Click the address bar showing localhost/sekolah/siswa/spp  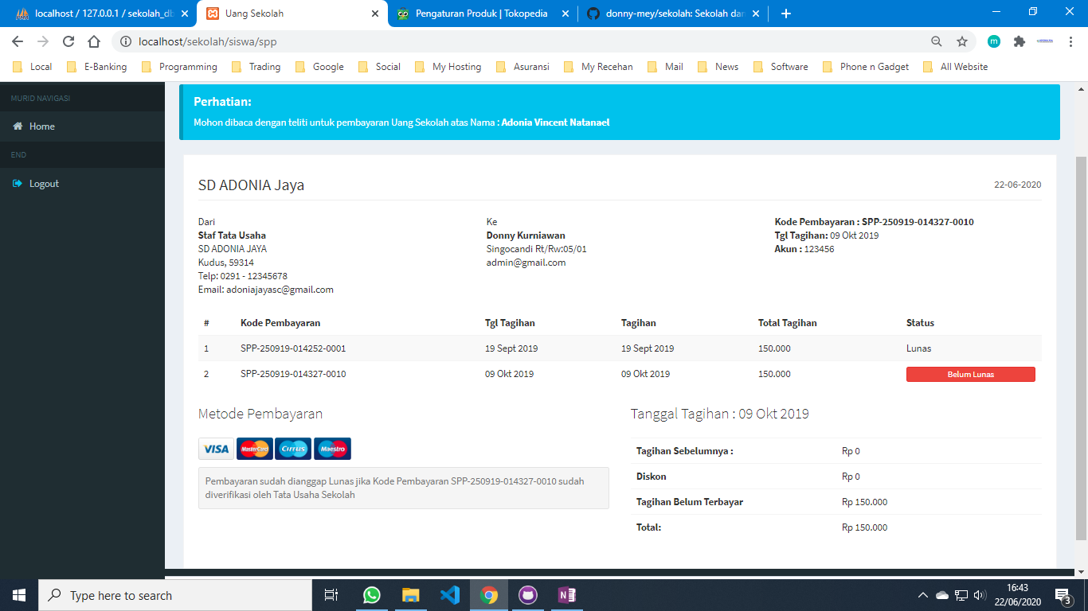click(518, 41)
